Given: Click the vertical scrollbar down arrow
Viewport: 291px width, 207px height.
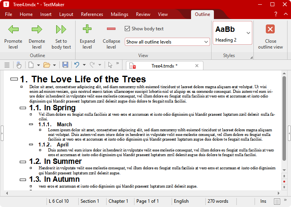Looking at the screenshot, I should click(x=284, y=187).
